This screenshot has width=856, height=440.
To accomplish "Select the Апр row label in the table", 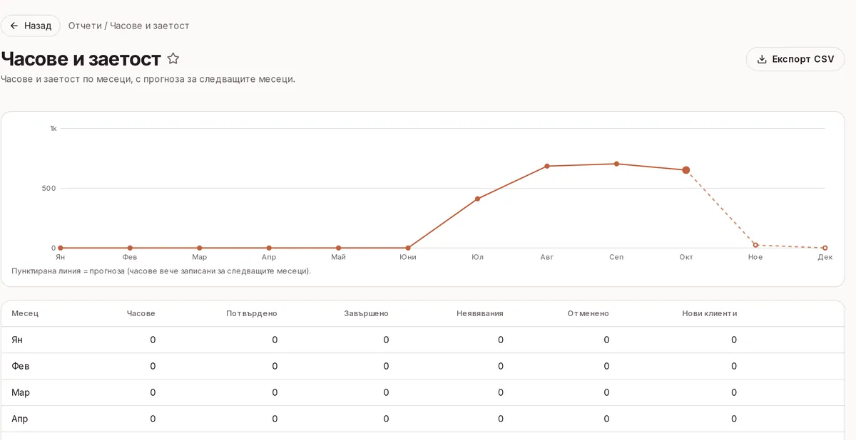I will pos(20,419).
